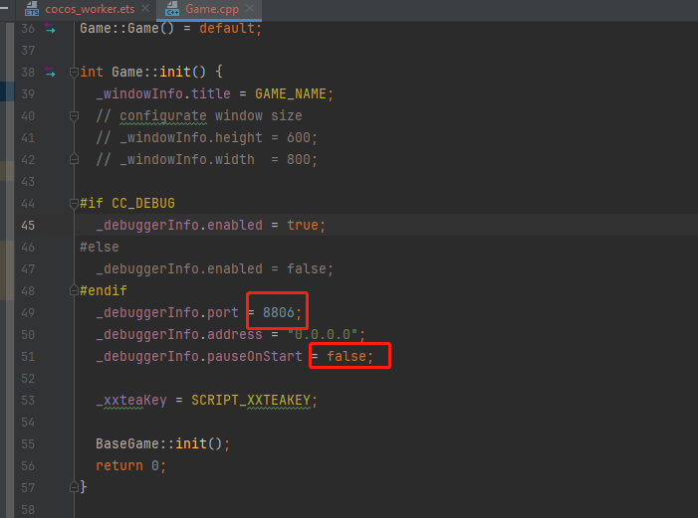
Task: Click the true value on line 45
Action: point(303,225)
